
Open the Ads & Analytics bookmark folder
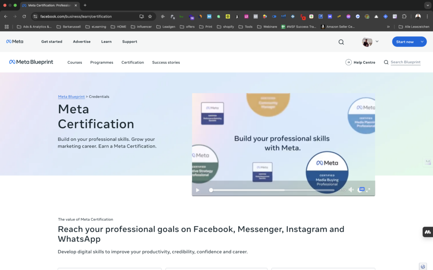pyautogui.click(x=34, y=27)
